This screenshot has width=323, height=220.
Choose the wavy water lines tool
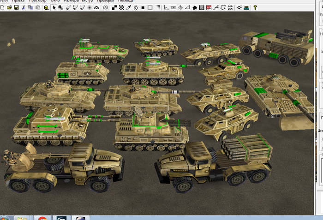pos(105,8)
